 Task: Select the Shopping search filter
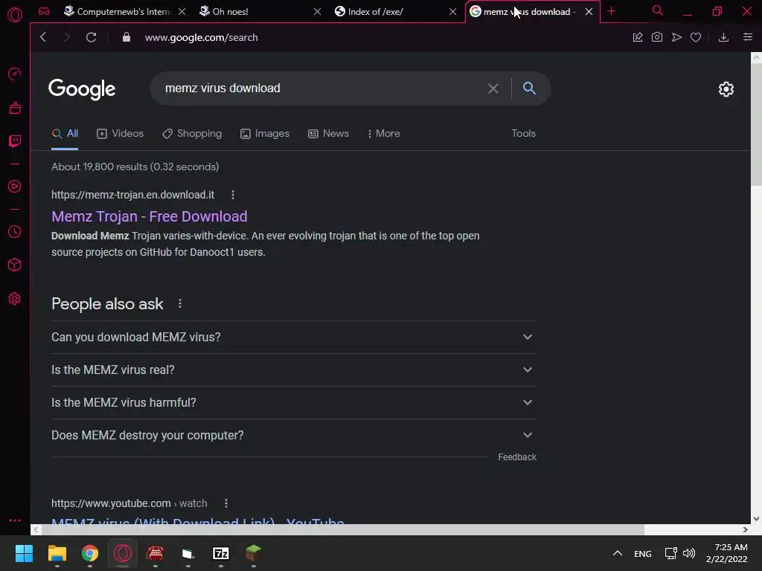[192, 134]
